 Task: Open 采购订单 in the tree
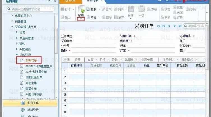pyautogui.click(x=31, y=61)
